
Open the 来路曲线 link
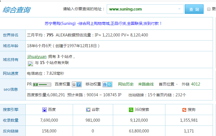(146, 84)
